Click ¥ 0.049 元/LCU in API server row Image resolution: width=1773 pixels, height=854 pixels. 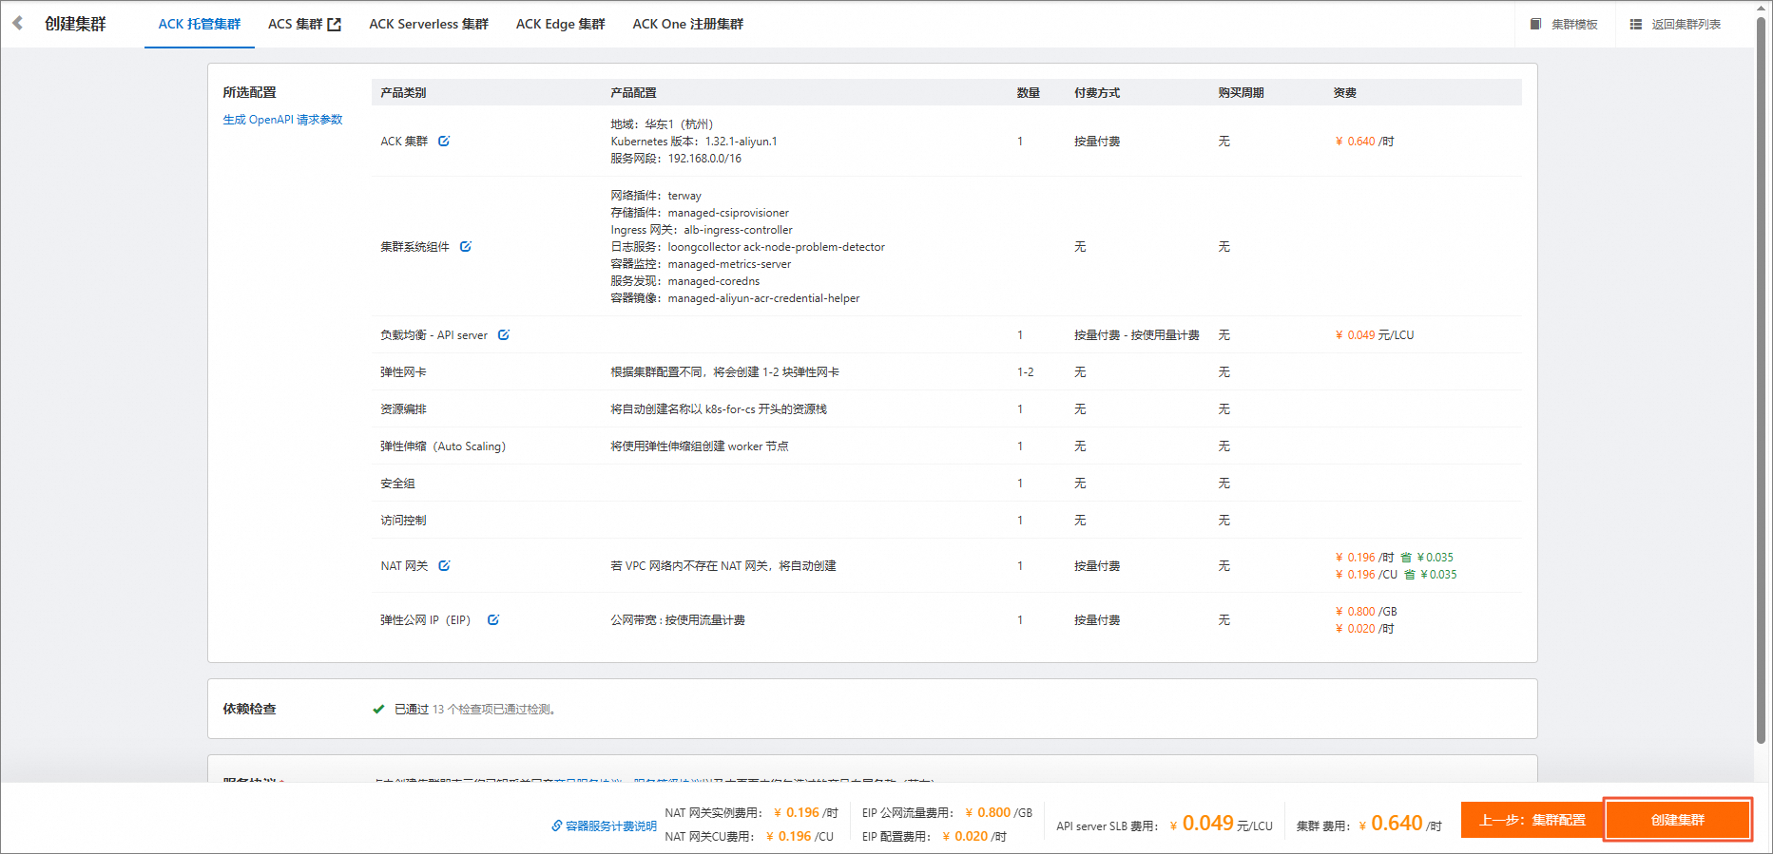pos(1375,335)
